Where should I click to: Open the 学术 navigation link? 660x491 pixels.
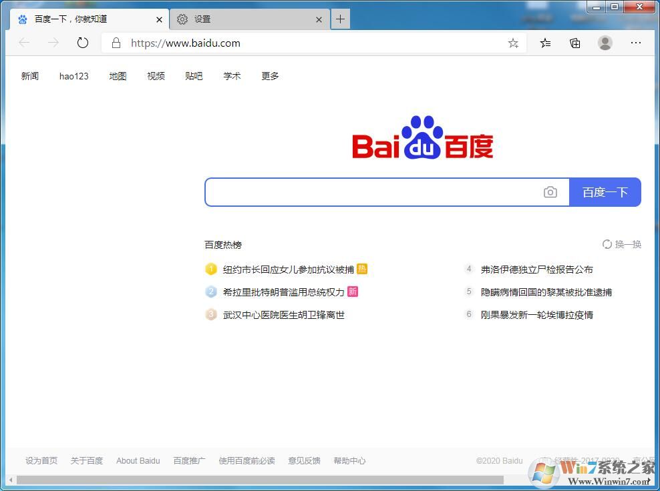point(232,76)
